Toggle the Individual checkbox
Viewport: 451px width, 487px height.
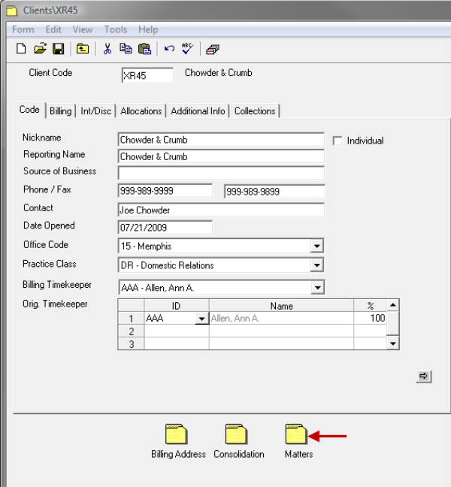pos(337,141)
